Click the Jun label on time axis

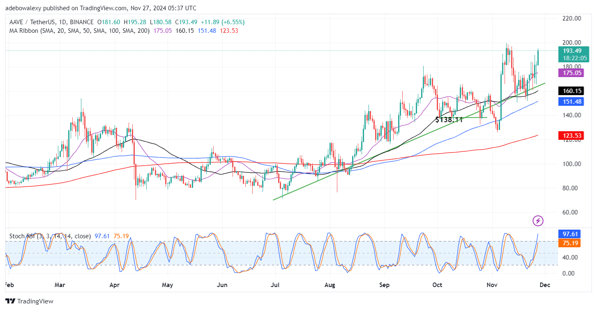pyautogui.click(x=222, y=284)
